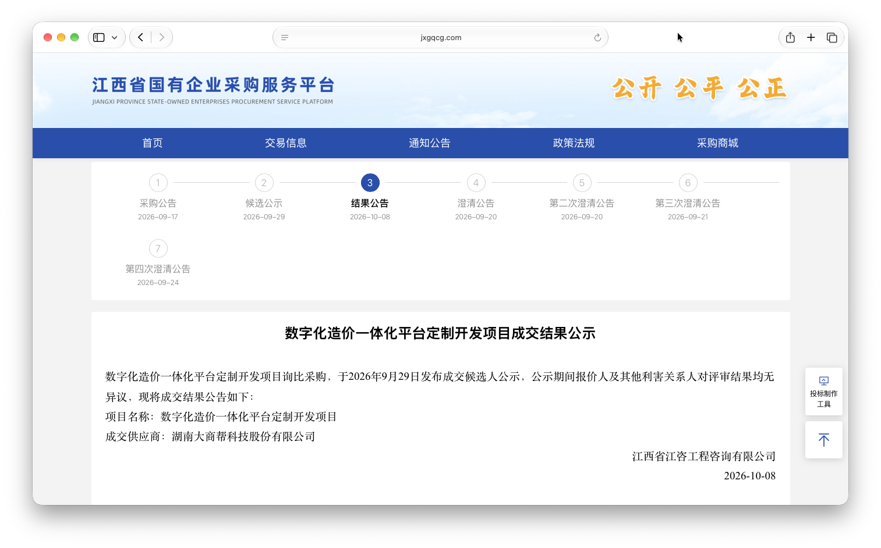Viewport: 881px width, 548px height.
Task: Click the date 2026-09-21 under 第三次澄清公告
Action: 688,217
